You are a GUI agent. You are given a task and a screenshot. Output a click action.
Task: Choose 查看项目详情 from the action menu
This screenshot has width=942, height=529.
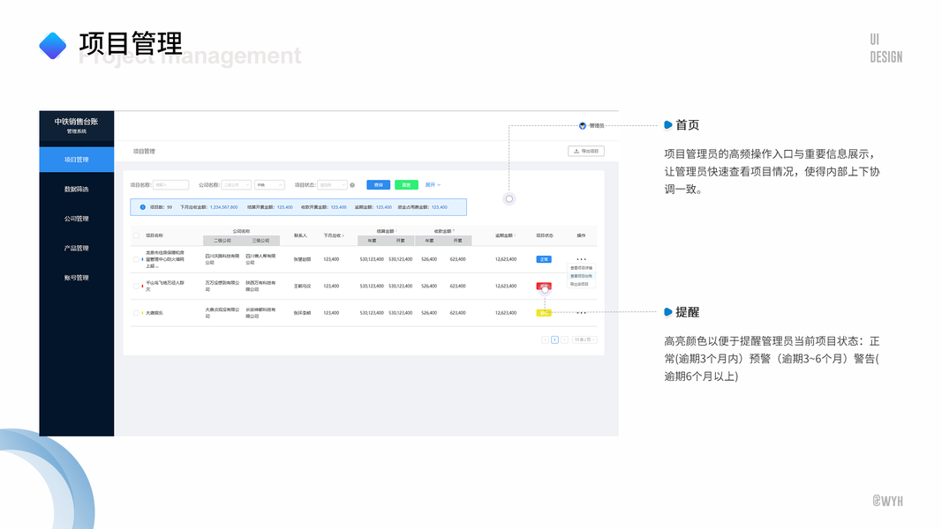(581, 268)
